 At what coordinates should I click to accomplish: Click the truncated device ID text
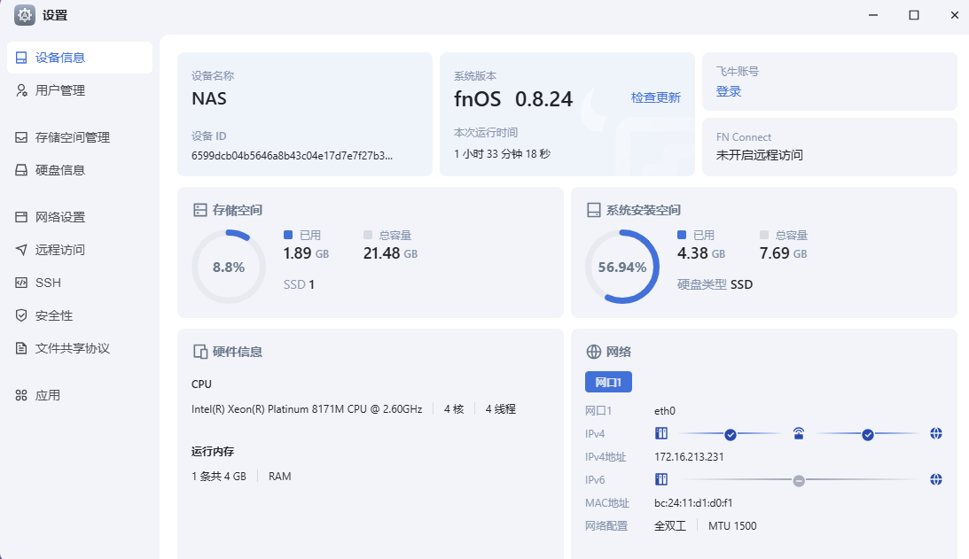click(x=292, y=155)
